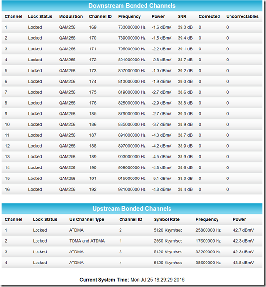Click the SNR column header
266x287 pixels.
[182, 17]
